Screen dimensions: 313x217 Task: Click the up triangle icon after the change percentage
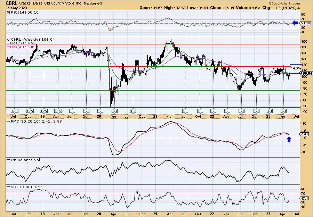pos(299,8)
